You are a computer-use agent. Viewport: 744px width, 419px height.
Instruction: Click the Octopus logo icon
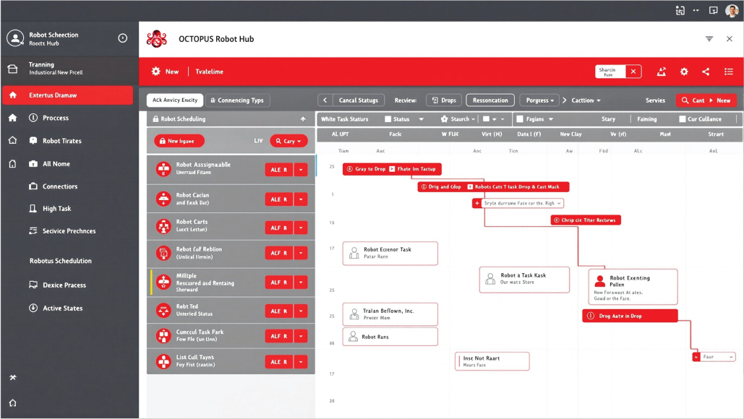[x=157, y=39]
